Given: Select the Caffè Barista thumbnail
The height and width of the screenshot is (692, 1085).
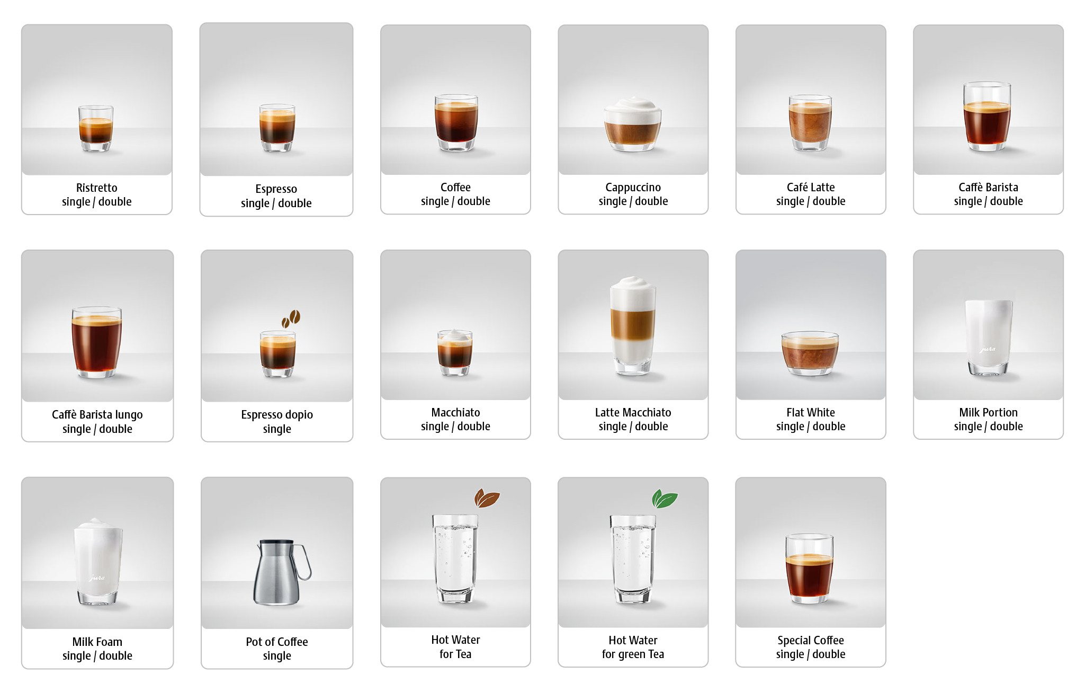Looking at the screenshot, I should click(988, 100).
